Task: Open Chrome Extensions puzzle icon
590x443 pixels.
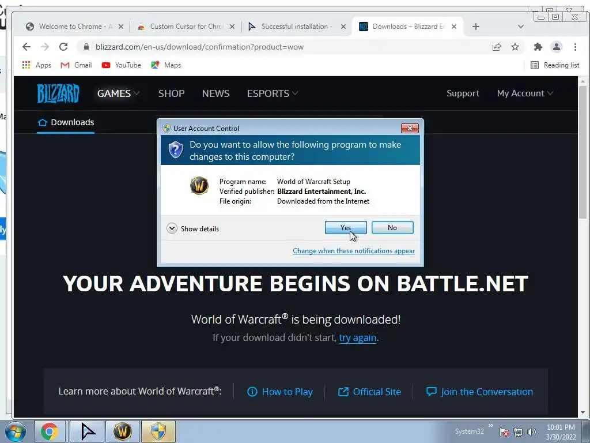Action: pos(538,47)
